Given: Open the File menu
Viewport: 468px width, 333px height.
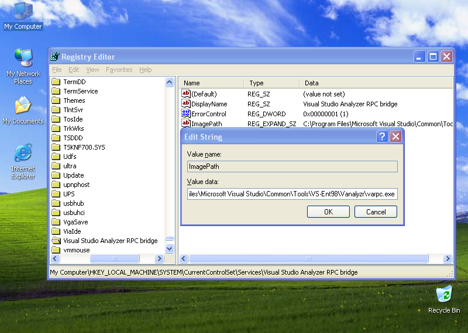Looking at the screenshot, I should [57, 70].
